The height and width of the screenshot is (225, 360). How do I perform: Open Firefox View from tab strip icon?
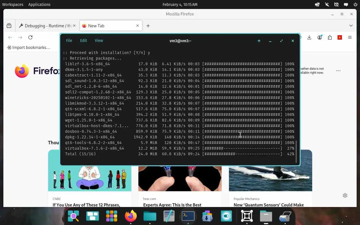click(x=9, y=26)
